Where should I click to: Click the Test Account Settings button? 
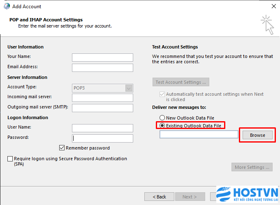coord(181,82)
